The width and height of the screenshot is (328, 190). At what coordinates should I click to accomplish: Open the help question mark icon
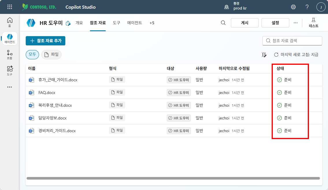click(307, 7)
